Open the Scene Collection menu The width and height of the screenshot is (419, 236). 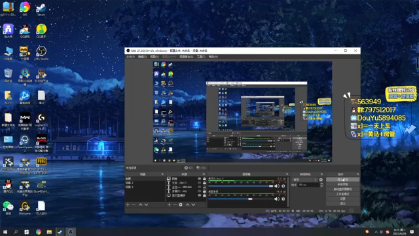pos(186,57)
